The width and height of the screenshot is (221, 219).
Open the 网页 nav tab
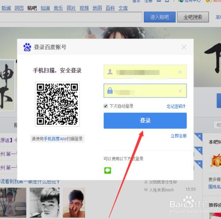tap(19, 8)
